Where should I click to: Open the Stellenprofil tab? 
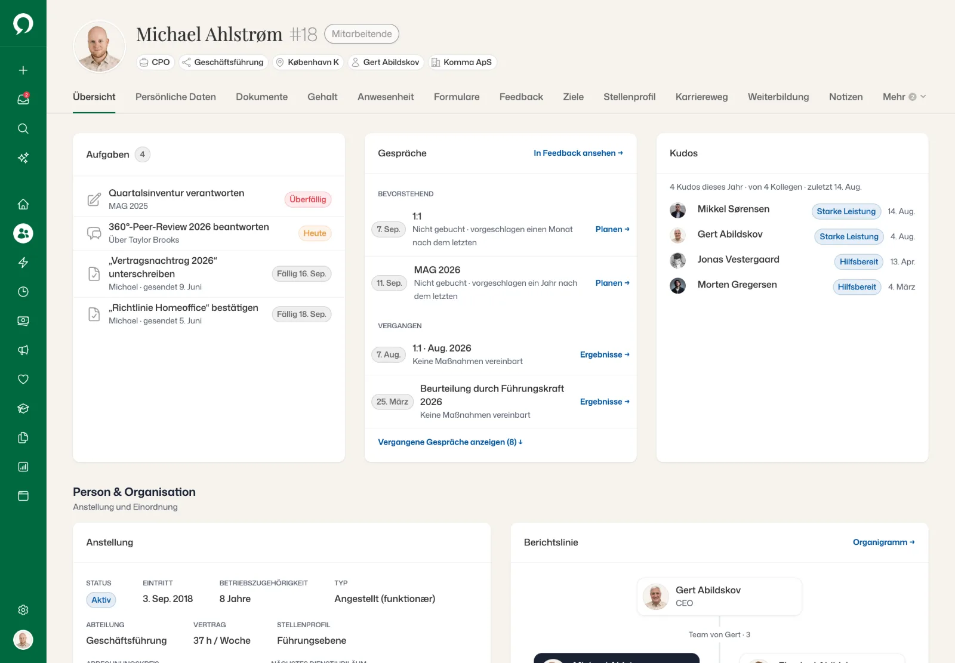tap(629, 97)
